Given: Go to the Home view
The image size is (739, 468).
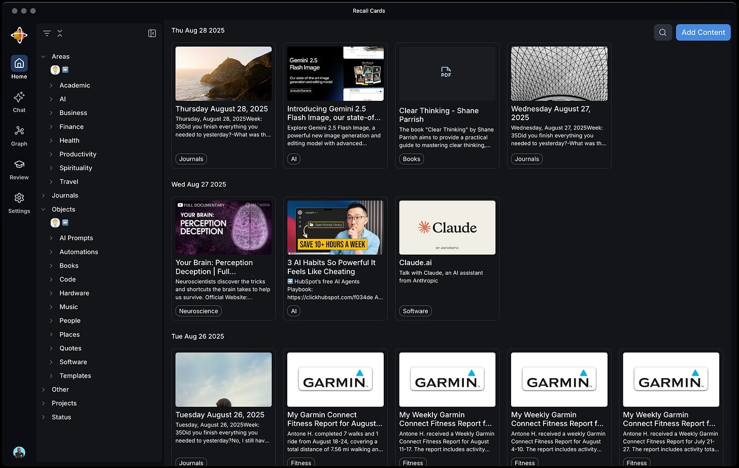Looking at the screenshot, I should (x=19, y=67).
